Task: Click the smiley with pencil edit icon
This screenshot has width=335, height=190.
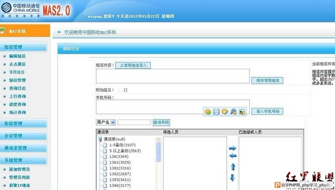Action: [225, 111]
